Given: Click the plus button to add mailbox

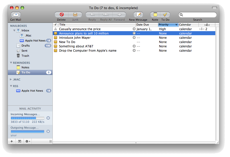Looking at the screenshot, I should click(x=12, y=141).
